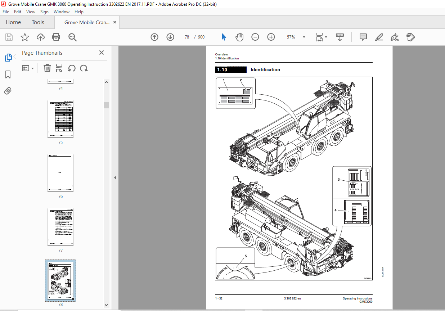Select page 77 thumbnail

(x=60, y=227)
